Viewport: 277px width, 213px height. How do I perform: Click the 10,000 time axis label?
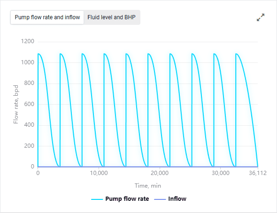(99, 173)
